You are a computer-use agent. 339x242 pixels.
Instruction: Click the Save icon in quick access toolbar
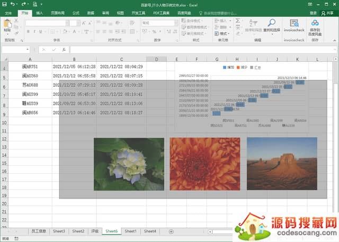4,5
